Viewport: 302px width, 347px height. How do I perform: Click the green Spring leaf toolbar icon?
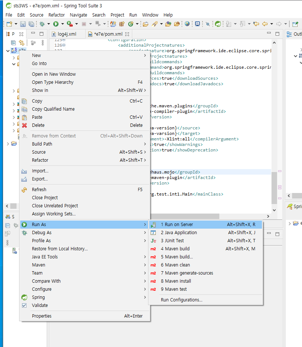click(x=218, y=24)
